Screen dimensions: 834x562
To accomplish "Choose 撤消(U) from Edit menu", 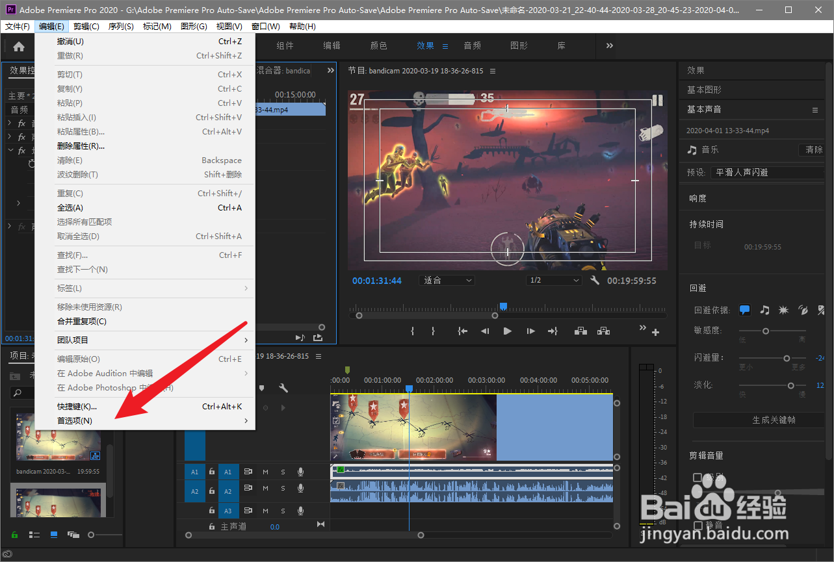I will (145, 42).
